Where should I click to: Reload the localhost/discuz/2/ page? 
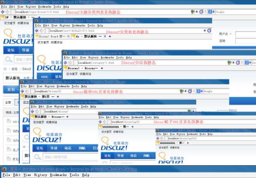(x=190, y=91)
